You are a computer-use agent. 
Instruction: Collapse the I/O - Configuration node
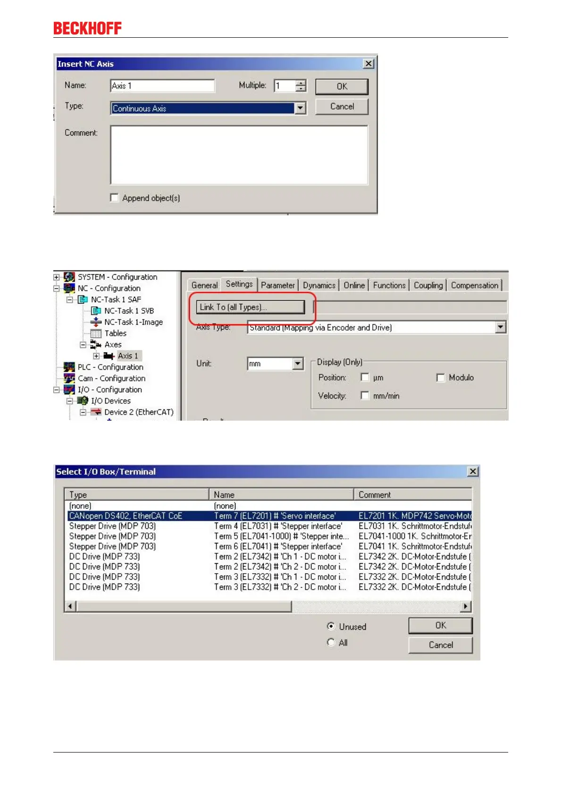pos(57,390)
